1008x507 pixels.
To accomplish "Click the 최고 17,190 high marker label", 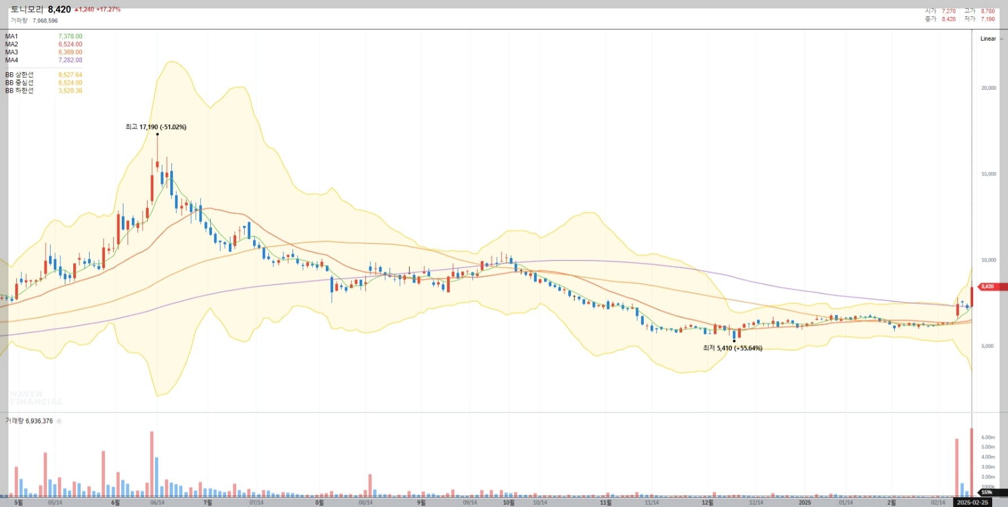I will click(156, 127).
